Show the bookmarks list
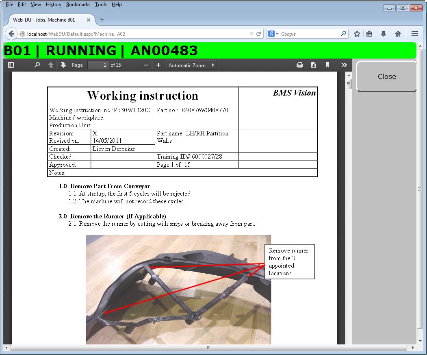Viewport: 427px width, 355px height. pyautogui.click(x=370, y=34)
